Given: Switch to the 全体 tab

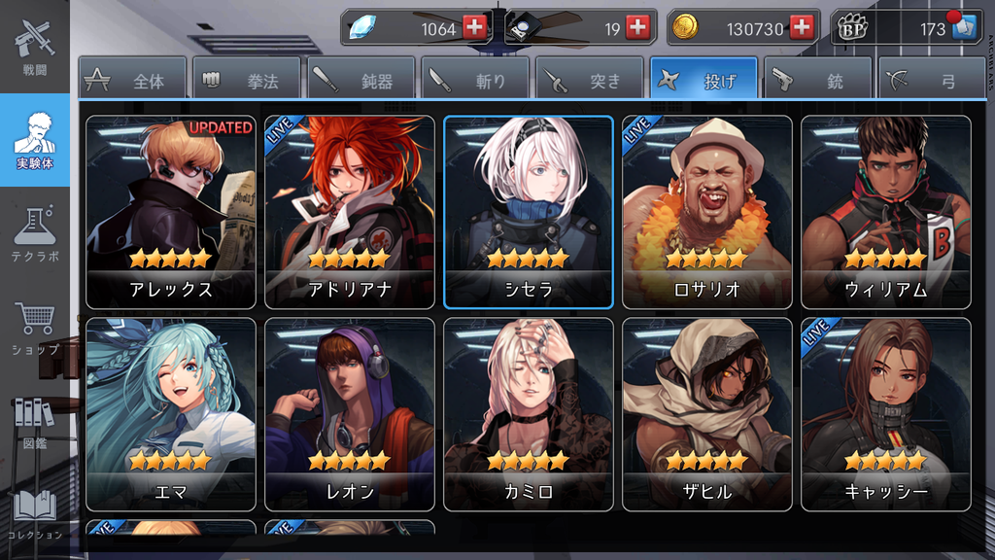Looking at the screenshot, I should pyautogui.click(x=132, y=79).
